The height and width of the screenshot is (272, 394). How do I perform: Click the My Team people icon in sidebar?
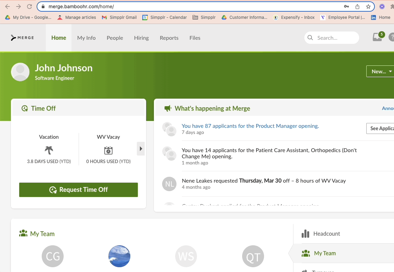tap(305, 253)
